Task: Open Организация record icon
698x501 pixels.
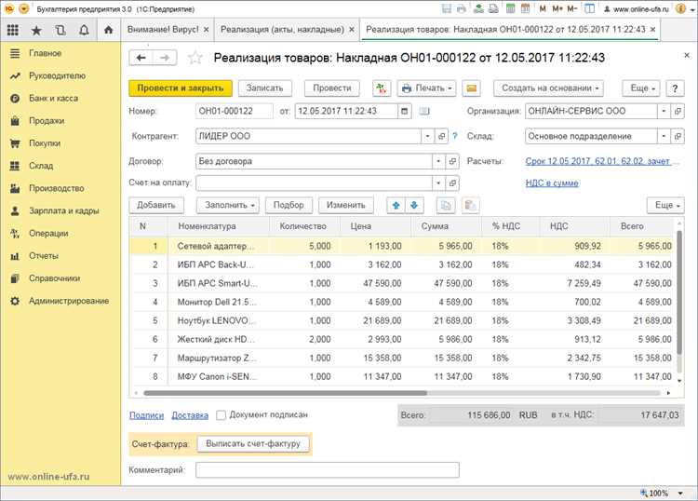Action: point(678,111)
